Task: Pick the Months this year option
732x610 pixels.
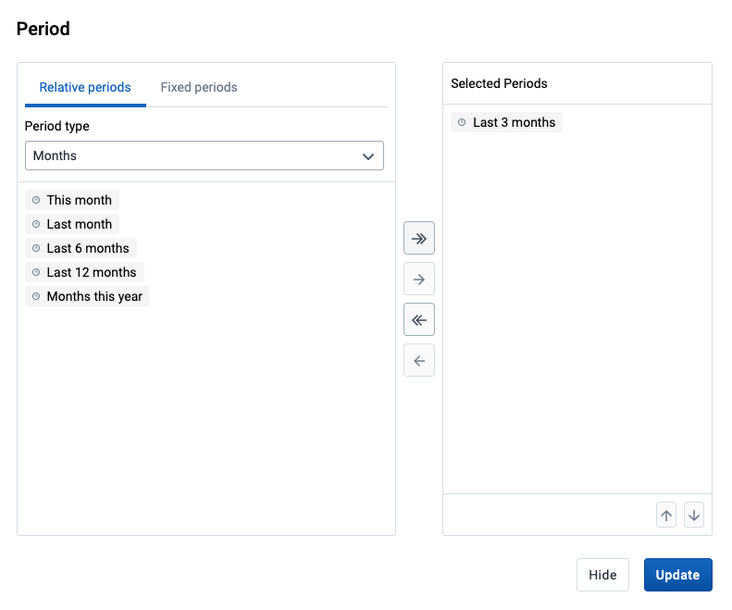Action: (x=87, y=296)
